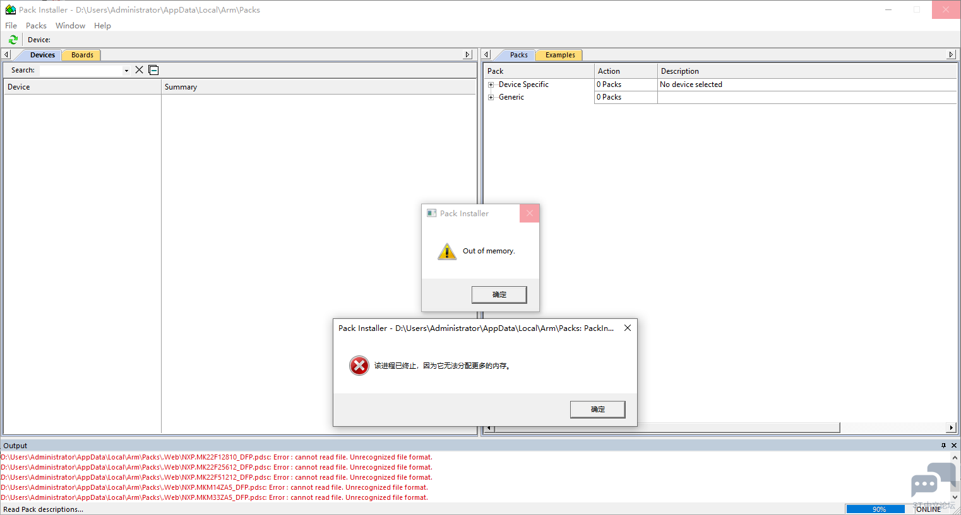
Task: Click inside the device Search input field
Action: [x=81, y=71]
